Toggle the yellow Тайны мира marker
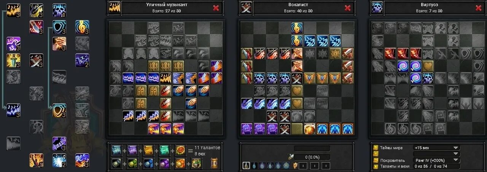Screen dimensions: 487x172 (x=376, y=148)
